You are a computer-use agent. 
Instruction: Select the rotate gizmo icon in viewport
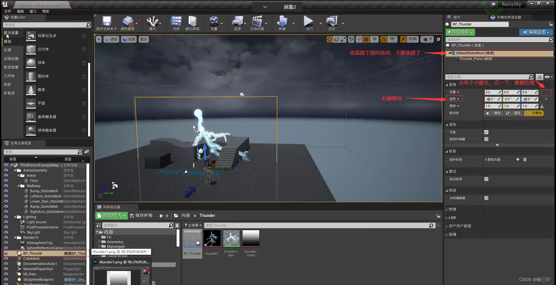tap(336, 39)
